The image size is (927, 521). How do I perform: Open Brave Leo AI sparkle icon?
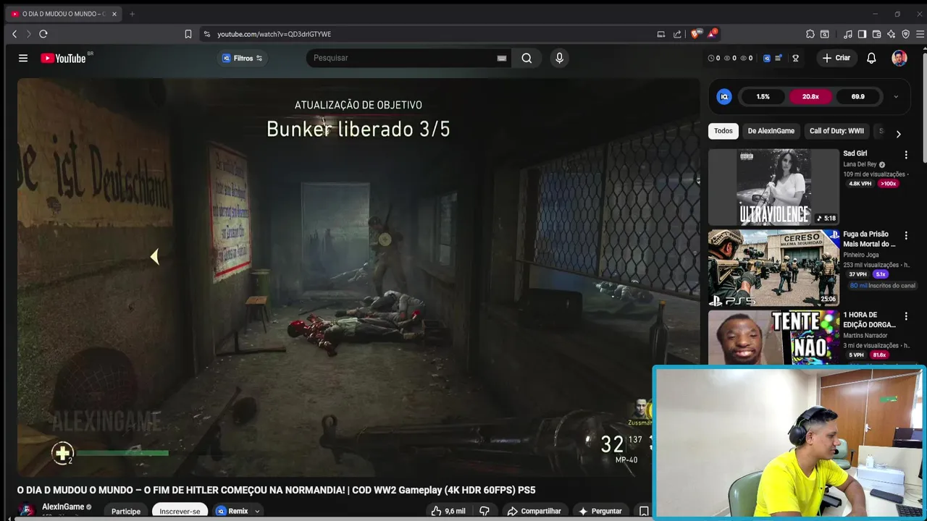pyautogui.click(x=891, y=34)
